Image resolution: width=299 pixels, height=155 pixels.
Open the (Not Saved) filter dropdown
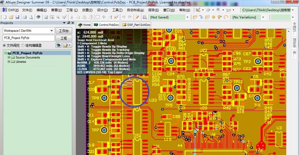187,17
